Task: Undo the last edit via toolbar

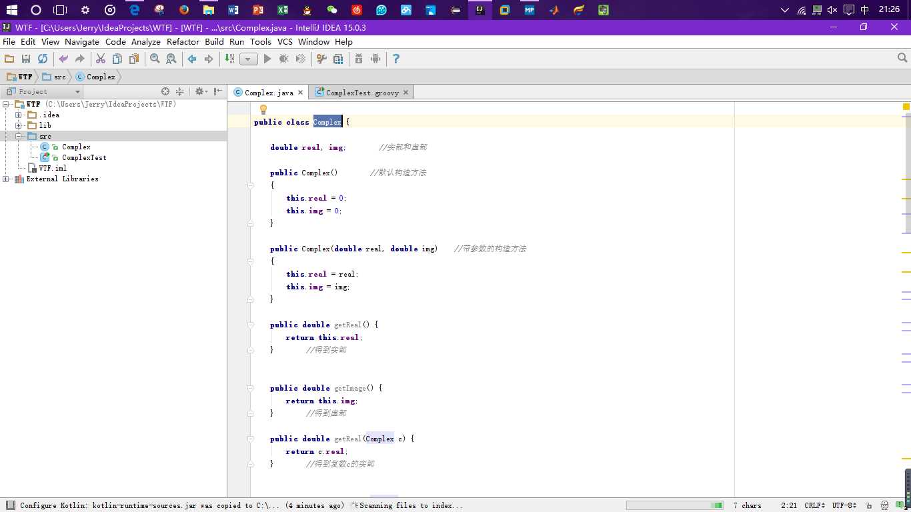Action: (63, 59)
